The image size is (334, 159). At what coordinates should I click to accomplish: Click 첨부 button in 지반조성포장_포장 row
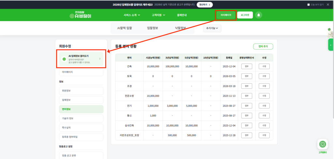pos(247,135)
